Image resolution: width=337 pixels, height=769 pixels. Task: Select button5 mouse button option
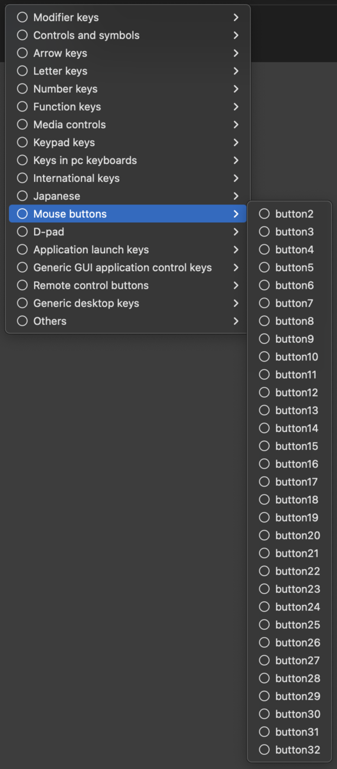click(x=290, y=268)
